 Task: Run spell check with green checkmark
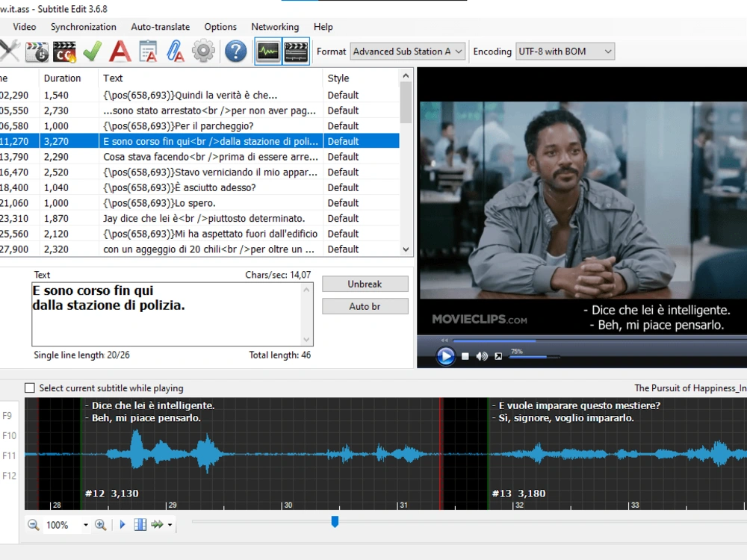tap(92, 52)
